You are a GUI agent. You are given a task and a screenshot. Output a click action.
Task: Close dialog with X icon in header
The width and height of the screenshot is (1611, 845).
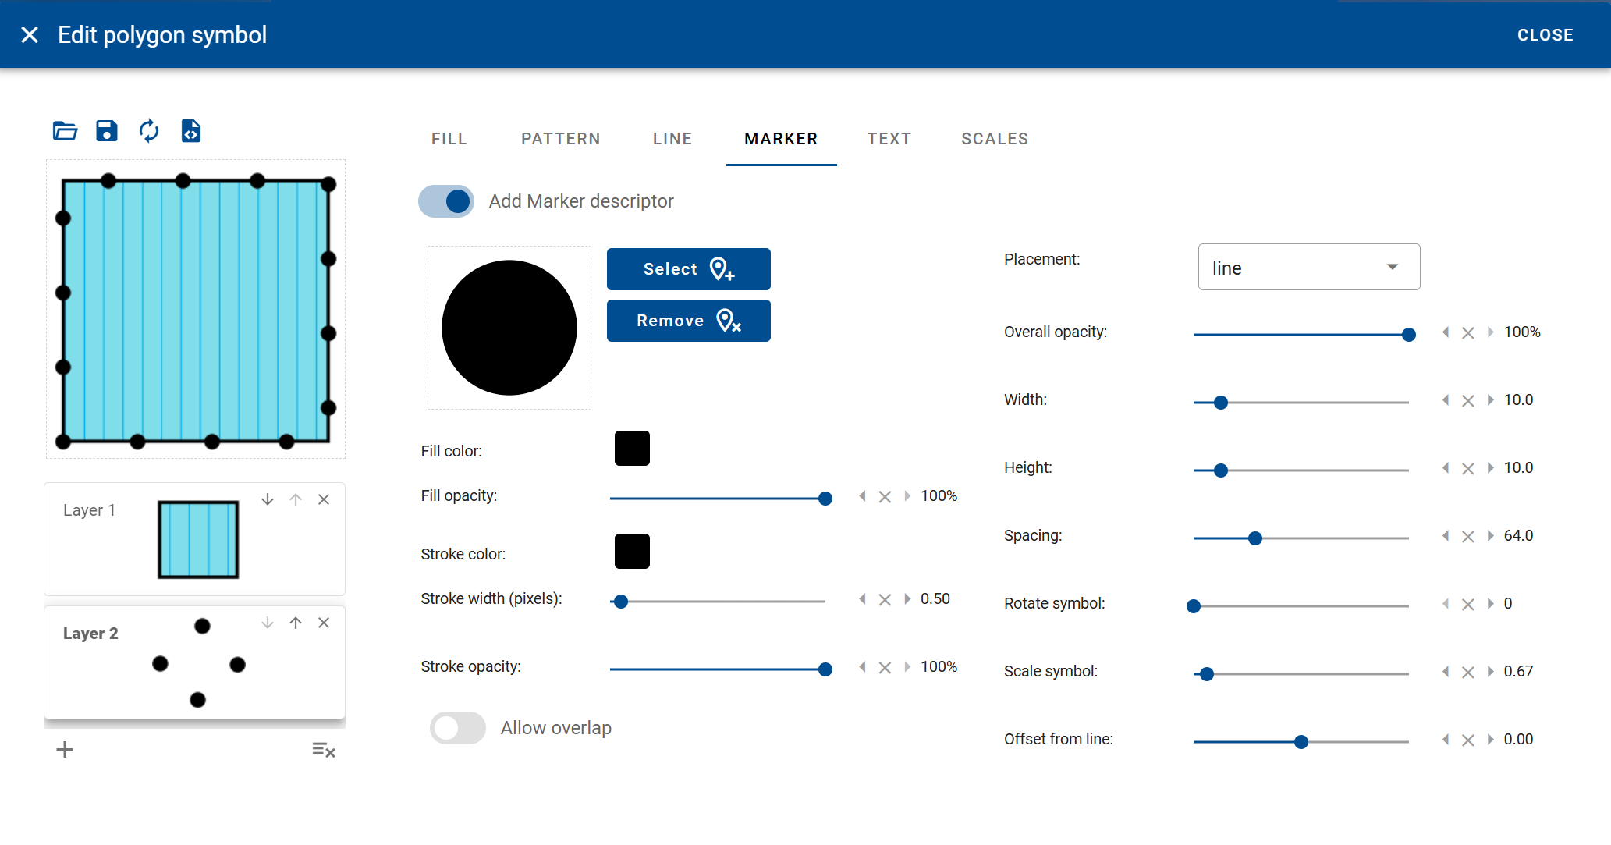(30, 34)
